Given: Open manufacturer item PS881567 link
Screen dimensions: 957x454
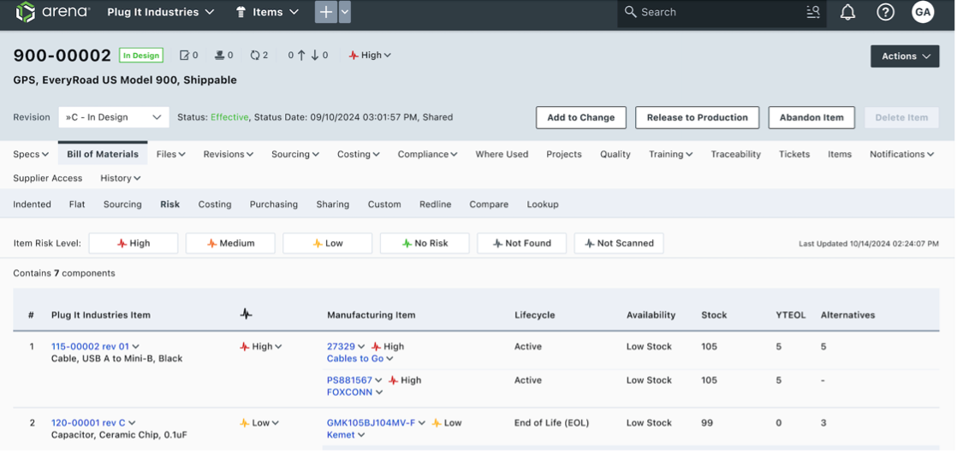Looking at the screenshot, I should click(x=350, y=380).
